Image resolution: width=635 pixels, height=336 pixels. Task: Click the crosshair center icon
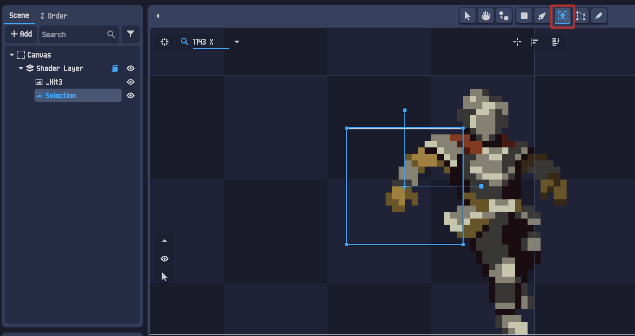click(x=517, y=42)
